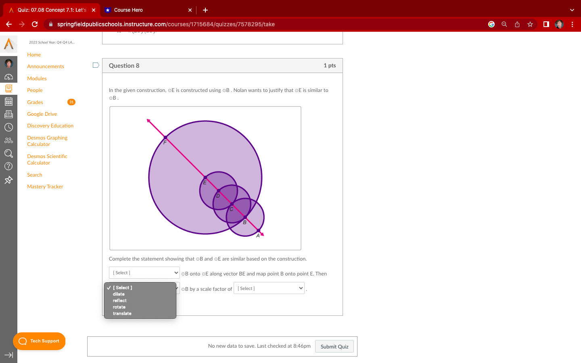581x363 pixels.
Task: Collapse the global navigation arrow icon
Action: (x=8, y=355)
